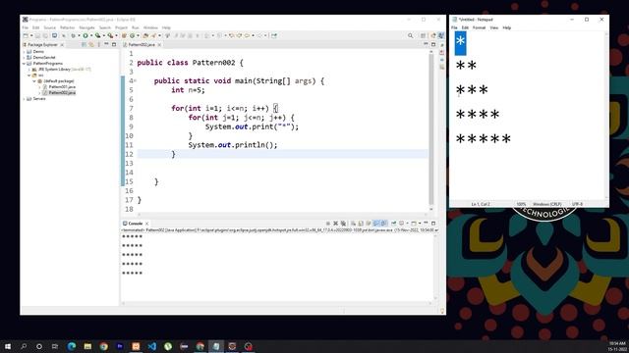
Task: Click Link with Editor icon in Package Explorer
Action: click(x=91, y=44)
